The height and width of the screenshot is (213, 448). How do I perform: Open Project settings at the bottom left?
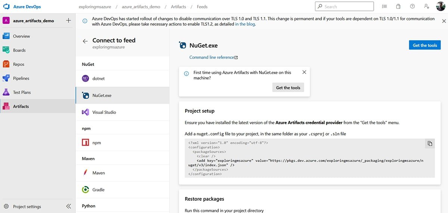point(27,207)
